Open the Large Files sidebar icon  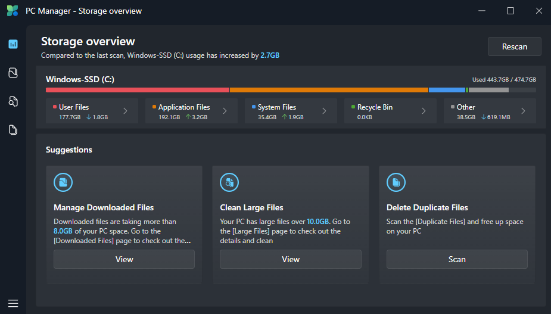pyautogui.click(x=13, y=101)
